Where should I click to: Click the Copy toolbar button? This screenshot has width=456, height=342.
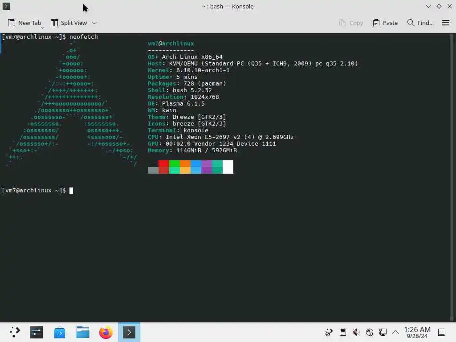[351, 23]
